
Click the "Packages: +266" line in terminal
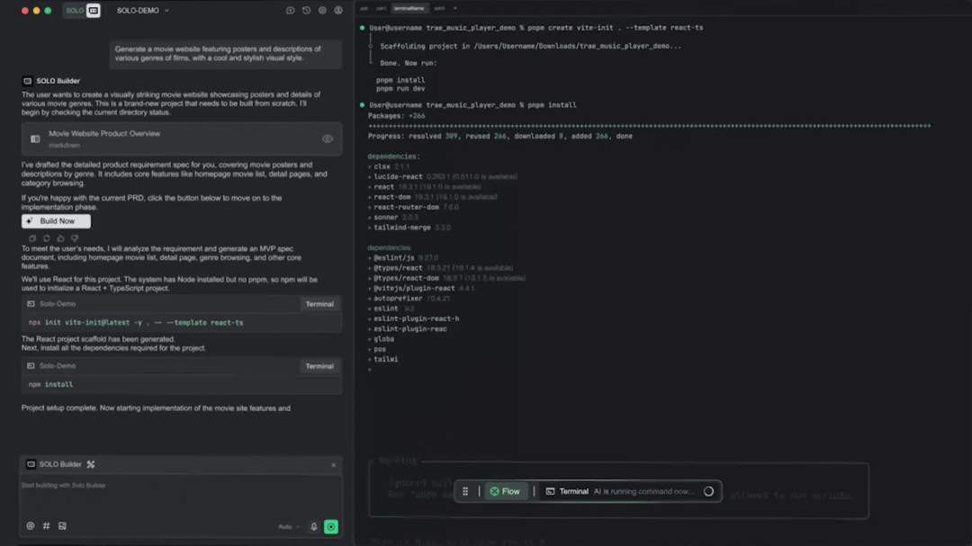[x=397, y=116]
